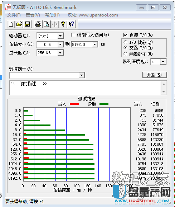Click the ATTO app icon in the title bar
This screenshot has width=175, height=207.
click(8, 7)
